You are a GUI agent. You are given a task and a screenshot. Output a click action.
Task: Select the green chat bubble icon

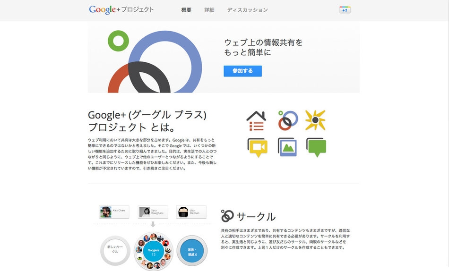pos(316,147)
